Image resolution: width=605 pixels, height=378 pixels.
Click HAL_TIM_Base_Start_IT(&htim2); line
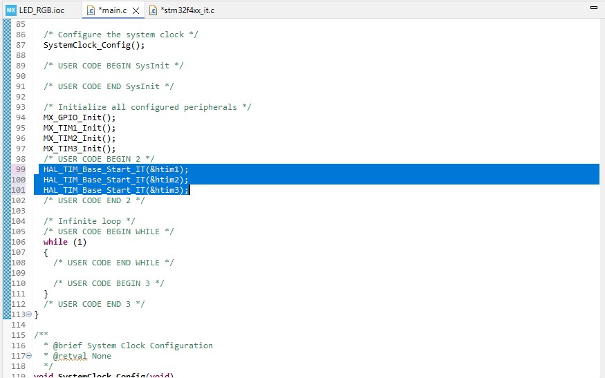point(115,180)
